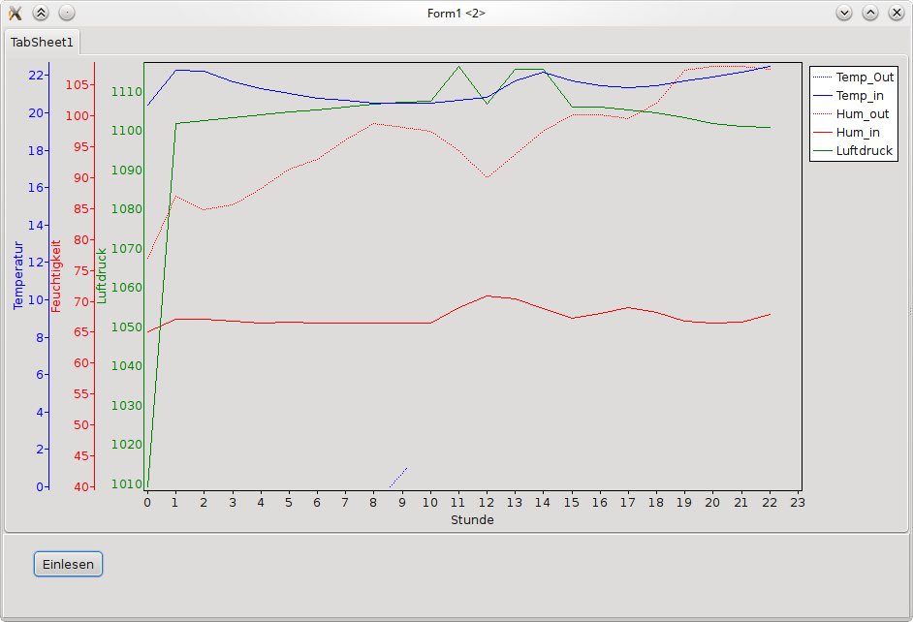Image resolution: width=913 pixels, height=622 pixels.
Task: Click hour 6 on the Stunde axis
Action: click(317, 502)
